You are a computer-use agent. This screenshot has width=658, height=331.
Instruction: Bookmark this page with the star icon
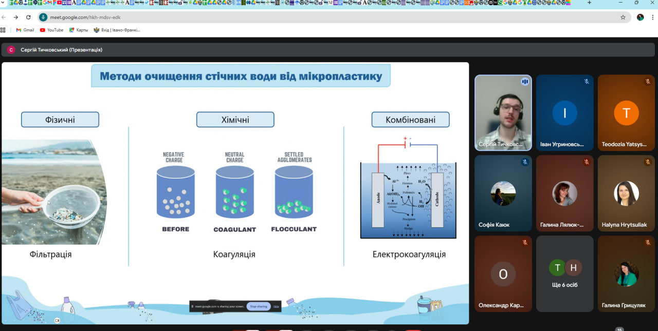click(623, 17)
